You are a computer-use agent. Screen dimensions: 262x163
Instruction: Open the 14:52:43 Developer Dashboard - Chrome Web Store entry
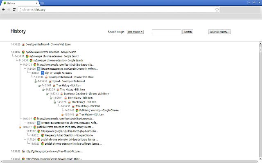click(86, 94)
